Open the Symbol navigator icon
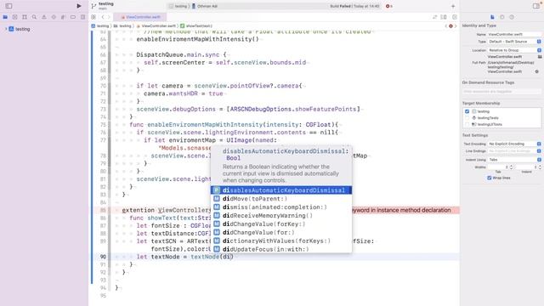The height and width of the screenshot is (306, 544). (x=25, y=17)
